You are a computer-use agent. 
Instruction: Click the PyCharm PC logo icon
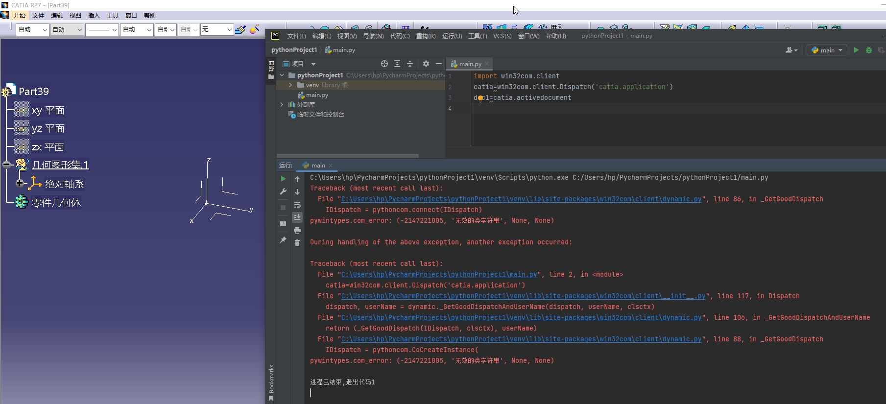pos(275,36)
